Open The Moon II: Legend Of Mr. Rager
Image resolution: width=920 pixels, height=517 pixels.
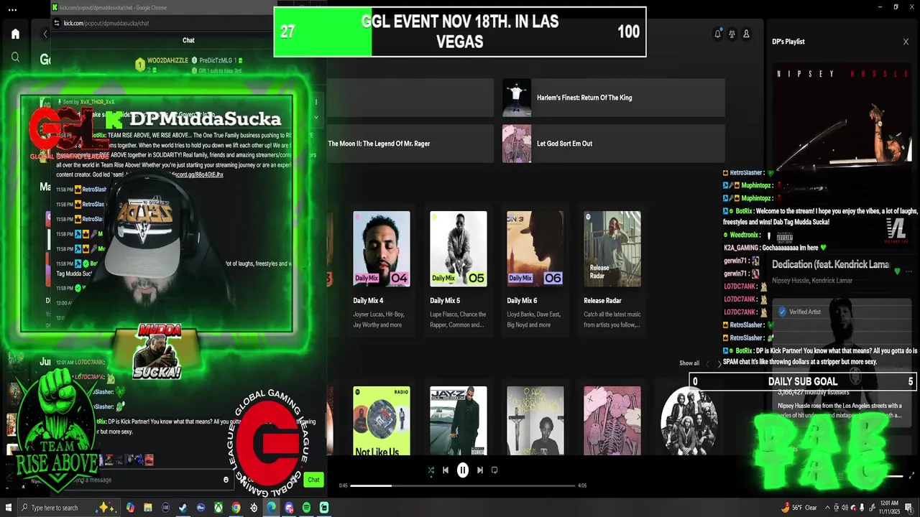(x=410, y=144)
